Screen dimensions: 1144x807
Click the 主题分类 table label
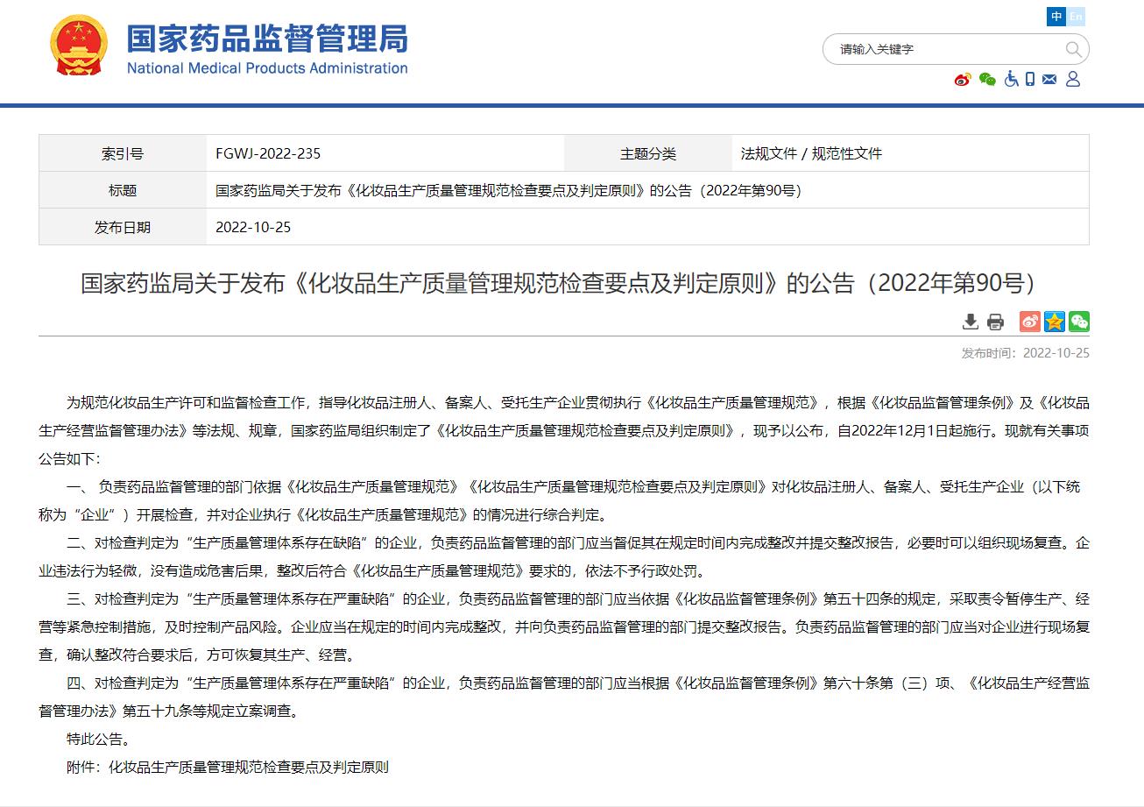pos(648,153)
